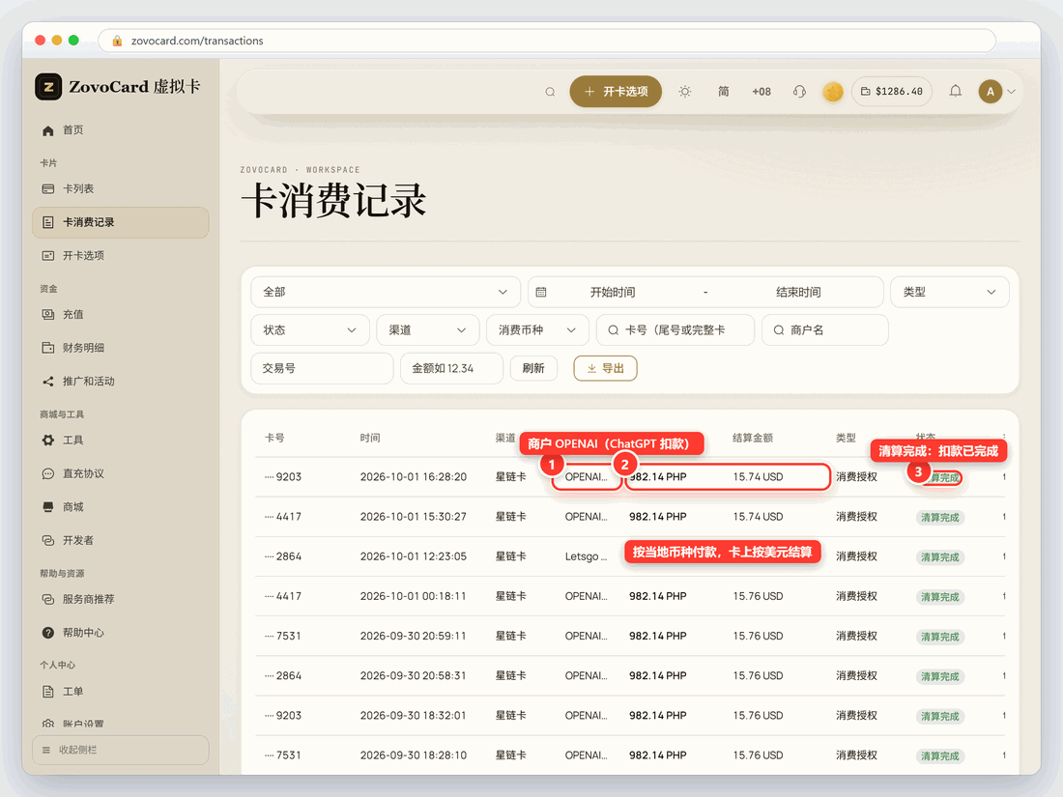Screen dimensions: 1063x797
Task: Expand the 渠道 filter dropdown
Action: tap(428, 330)
